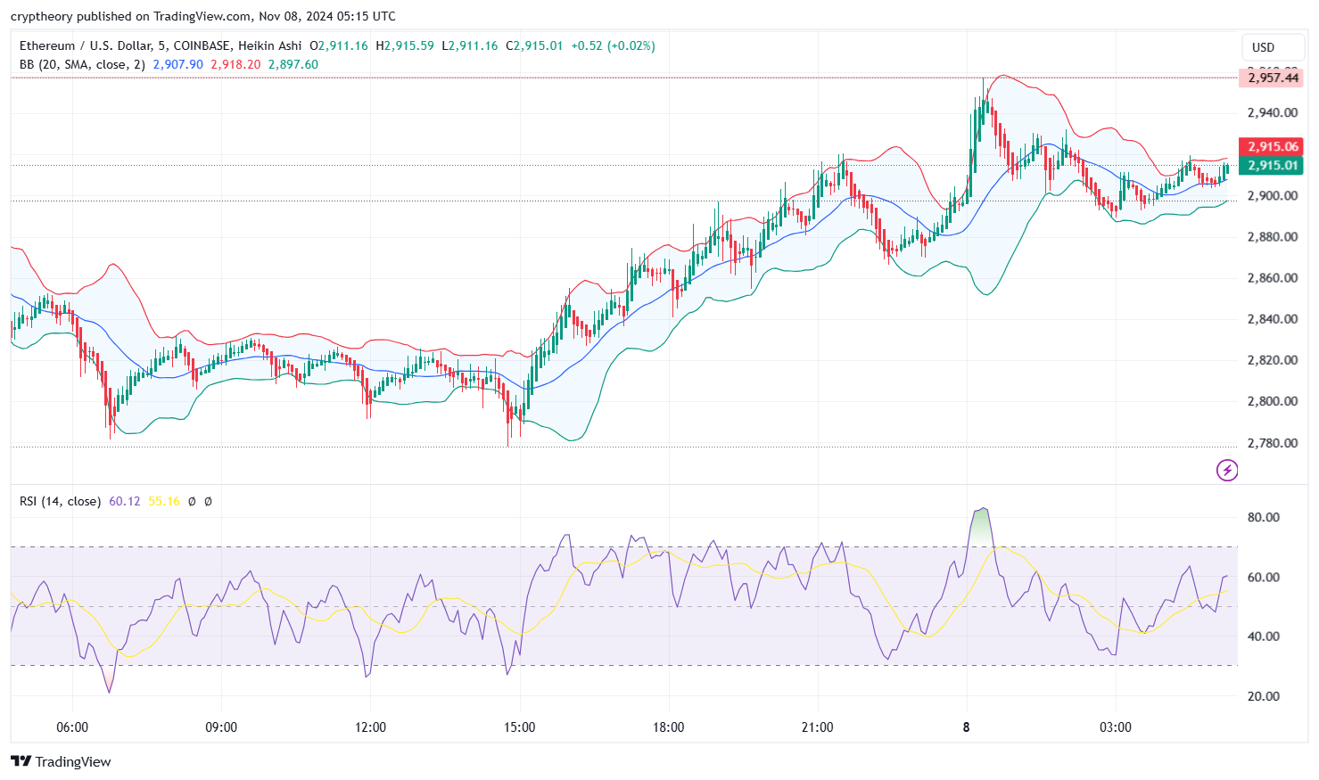Click the RSI 60.00 axis label
The height and width of the screenshot is (780, 1319).
(x=1264, y=577)
